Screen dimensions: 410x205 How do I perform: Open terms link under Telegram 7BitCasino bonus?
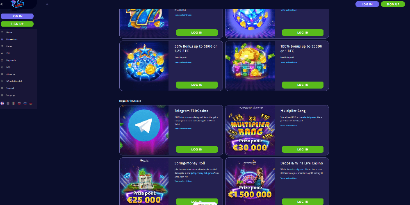coord(183,129)
